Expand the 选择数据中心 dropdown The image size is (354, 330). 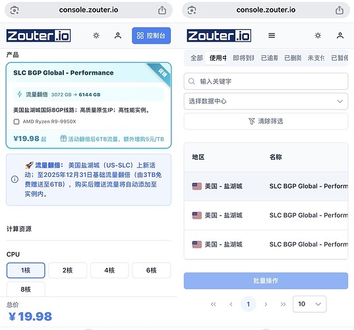click(x=266, y=101)
